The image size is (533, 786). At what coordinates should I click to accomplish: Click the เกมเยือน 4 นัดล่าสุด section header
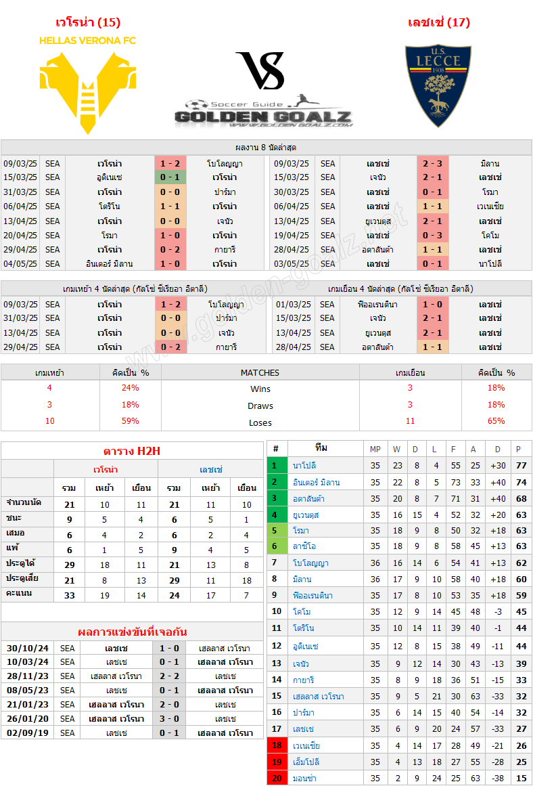400,288
